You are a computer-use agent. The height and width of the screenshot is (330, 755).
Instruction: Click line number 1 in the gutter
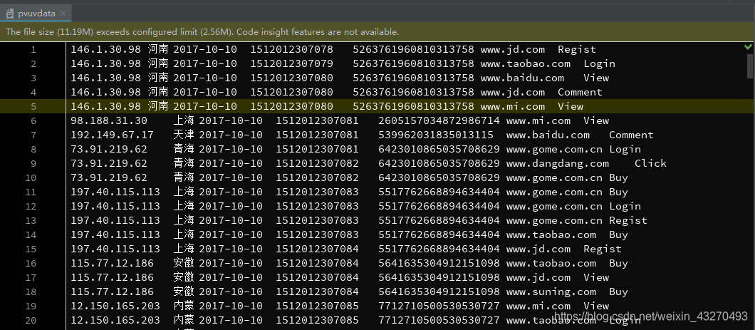[x=33, y=50]
